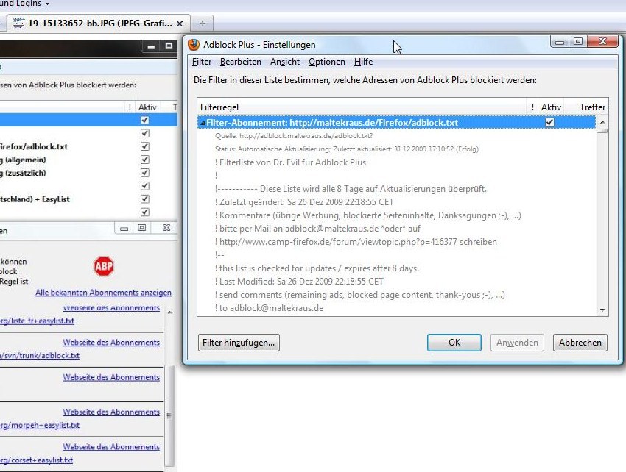This screenshot has height=472, width=626.
Task: Minimize the small dialog in left image
Action: (124, 228)
